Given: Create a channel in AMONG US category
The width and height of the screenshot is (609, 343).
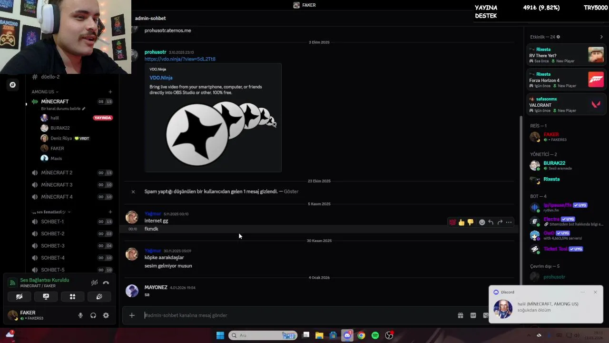Looking at the screenshot, I should (110, 92).
